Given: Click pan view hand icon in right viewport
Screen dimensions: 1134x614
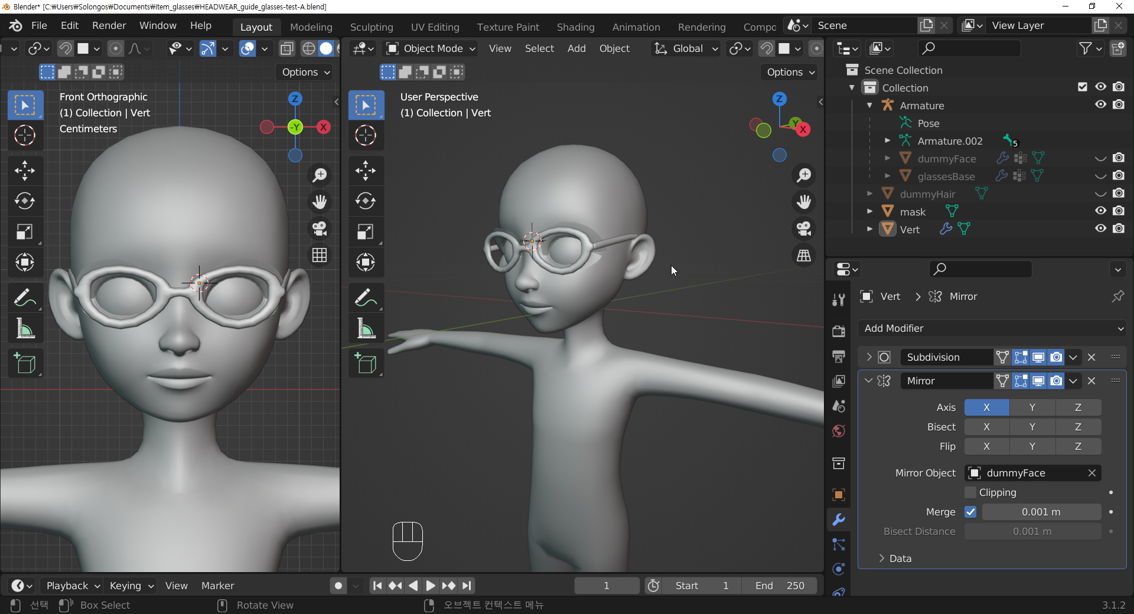Looking at the screenshot, I should pyautogui.click(x=804, y=202).
